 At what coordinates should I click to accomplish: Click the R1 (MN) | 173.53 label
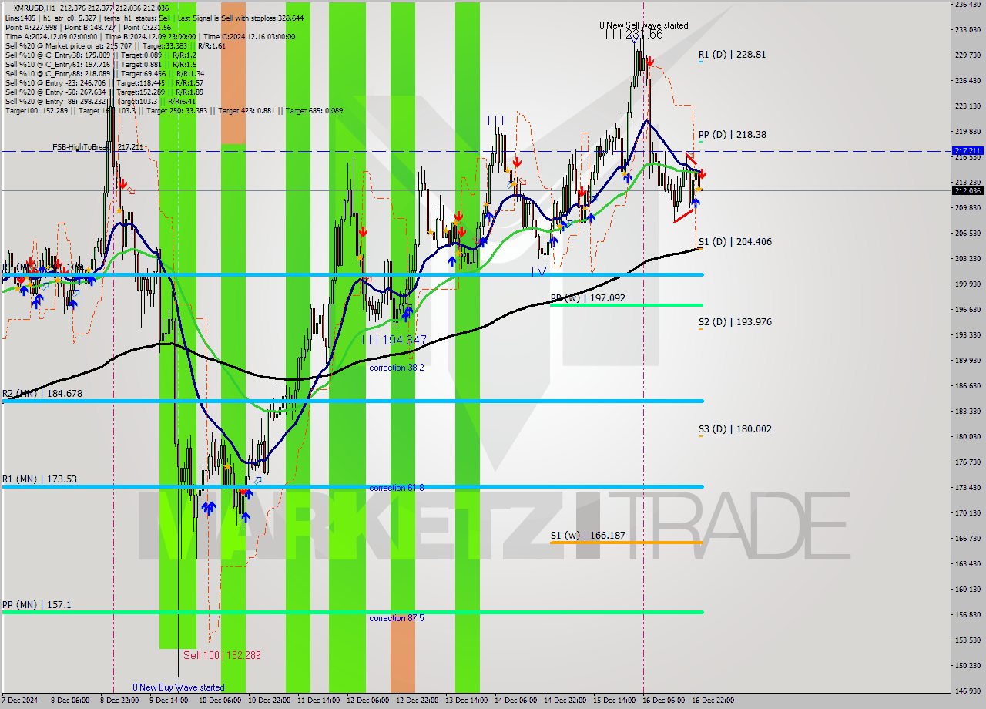point(39,479)
